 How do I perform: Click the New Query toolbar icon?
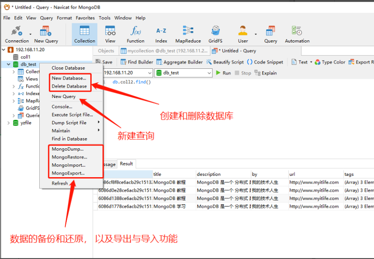click(46, 34)
